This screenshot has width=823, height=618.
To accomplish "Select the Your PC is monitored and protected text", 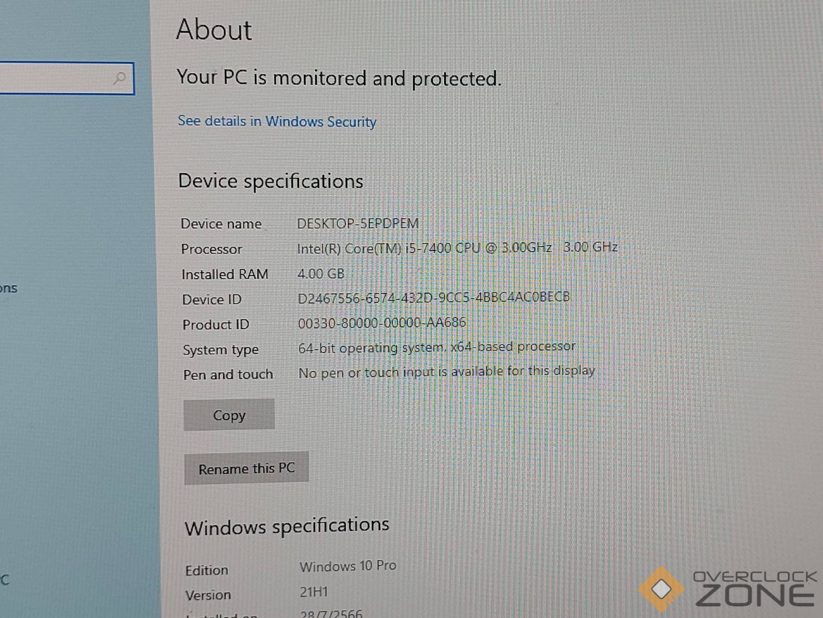I will click(339, 78).
